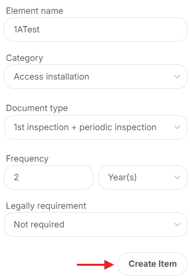Open the Year(s) frequency unit selector
190x279 pixels.
pos(143,177)
